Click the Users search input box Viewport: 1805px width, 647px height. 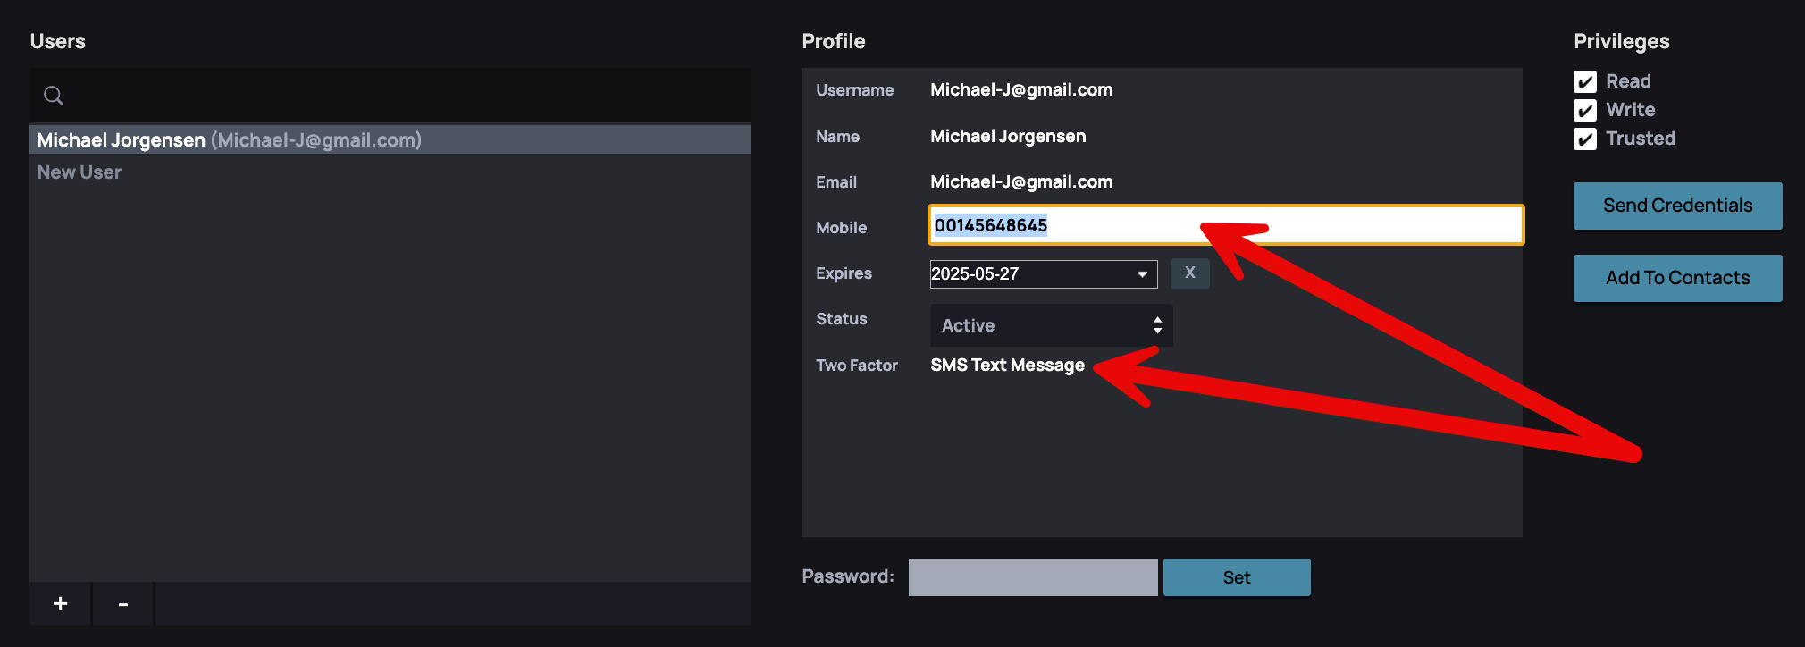point(402,96)
